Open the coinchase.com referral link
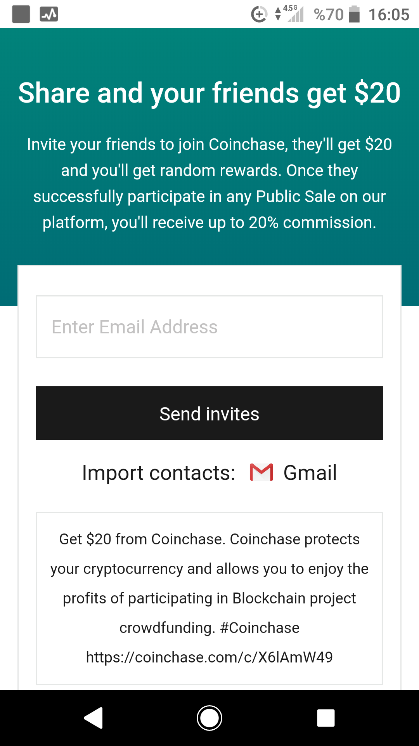Viewport: 419px width, 746px height. (x=209, y=657)
